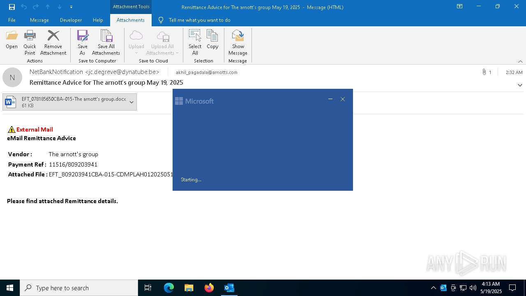526x296 pixels.
Task: Click sender avatar circle N
Action: point(12,77)
